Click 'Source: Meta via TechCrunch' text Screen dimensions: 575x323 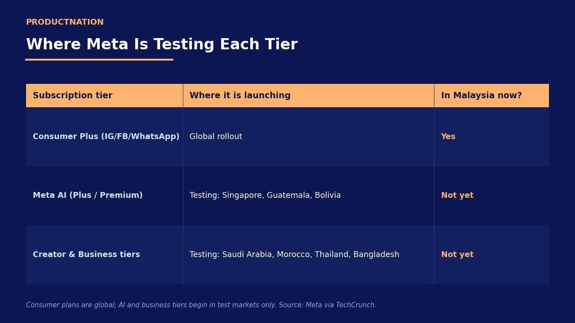tap(327, 305)
